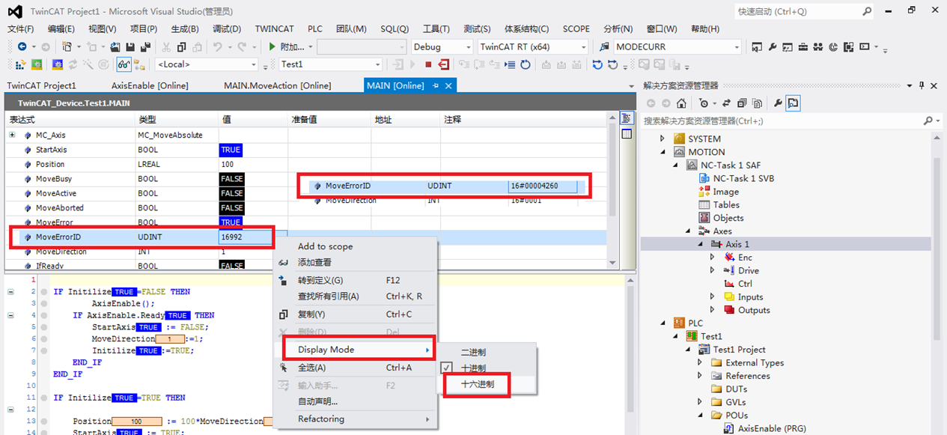
Task: Open the Test1 project dropdown
Action: (x=377, y=64)
